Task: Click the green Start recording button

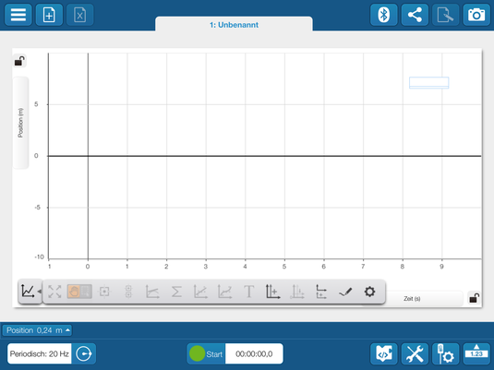Action: tap(206, 353)
